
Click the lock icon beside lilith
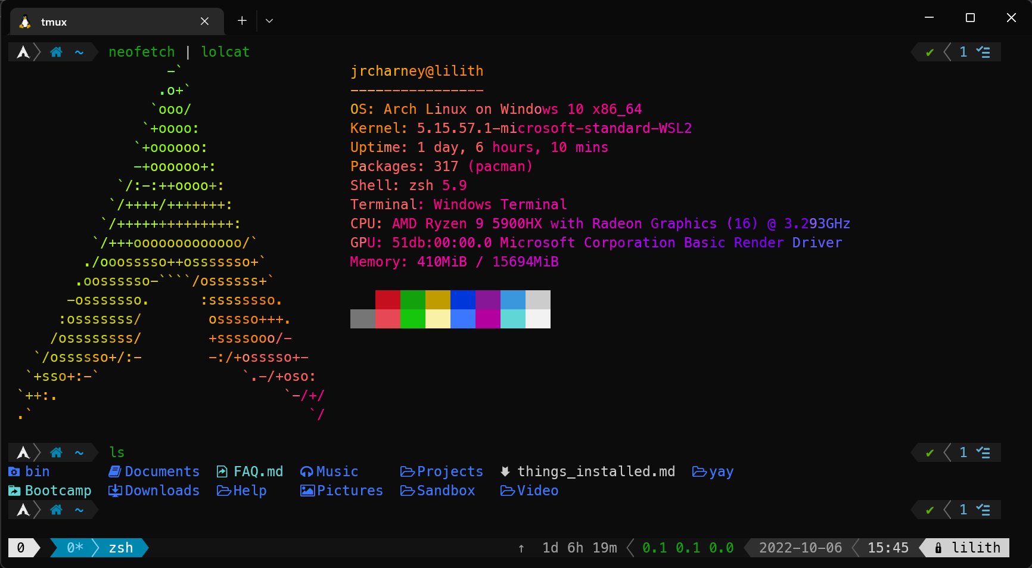938,548
